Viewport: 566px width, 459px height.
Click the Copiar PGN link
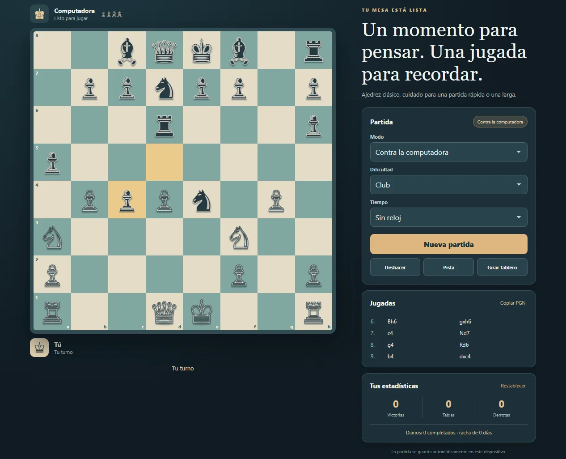pos(513,303)
